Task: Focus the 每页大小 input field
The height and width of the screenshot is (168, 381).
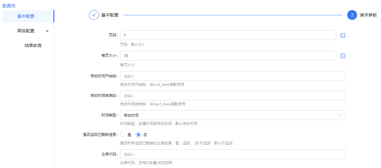Action: tap(228, 56)
